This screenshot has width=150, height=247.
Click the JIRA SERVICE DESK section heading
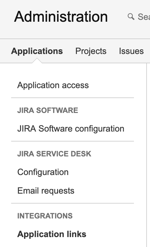coord(54,154)
